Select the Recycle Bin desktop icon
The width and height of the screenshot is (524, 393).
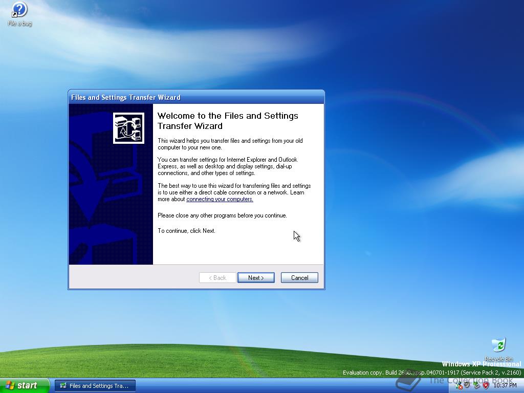point(498,349)
